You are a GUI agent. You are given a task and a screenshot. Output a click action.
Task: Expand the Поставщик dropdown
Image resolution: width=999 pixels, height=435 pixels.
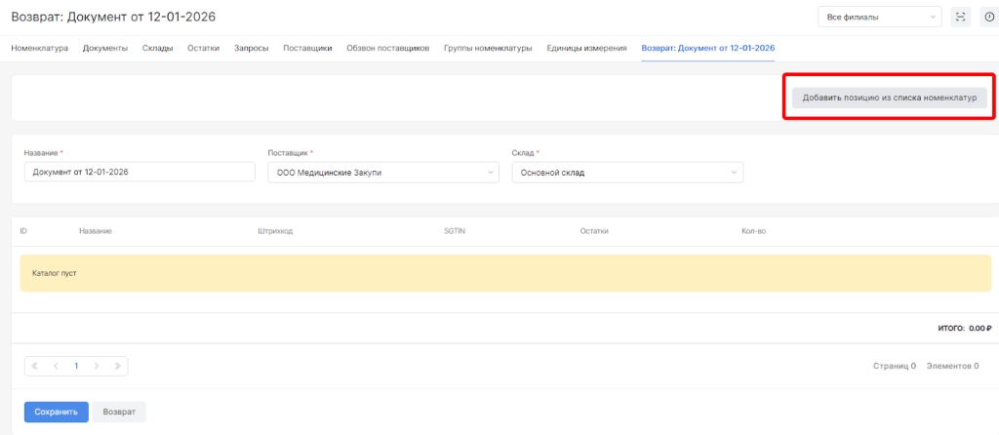[382, 173]
